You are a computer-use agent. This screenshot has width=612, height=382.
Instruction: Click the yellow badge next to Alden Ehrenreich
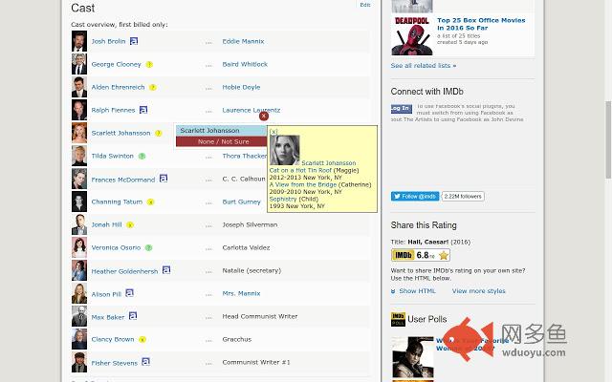(153, 87)
